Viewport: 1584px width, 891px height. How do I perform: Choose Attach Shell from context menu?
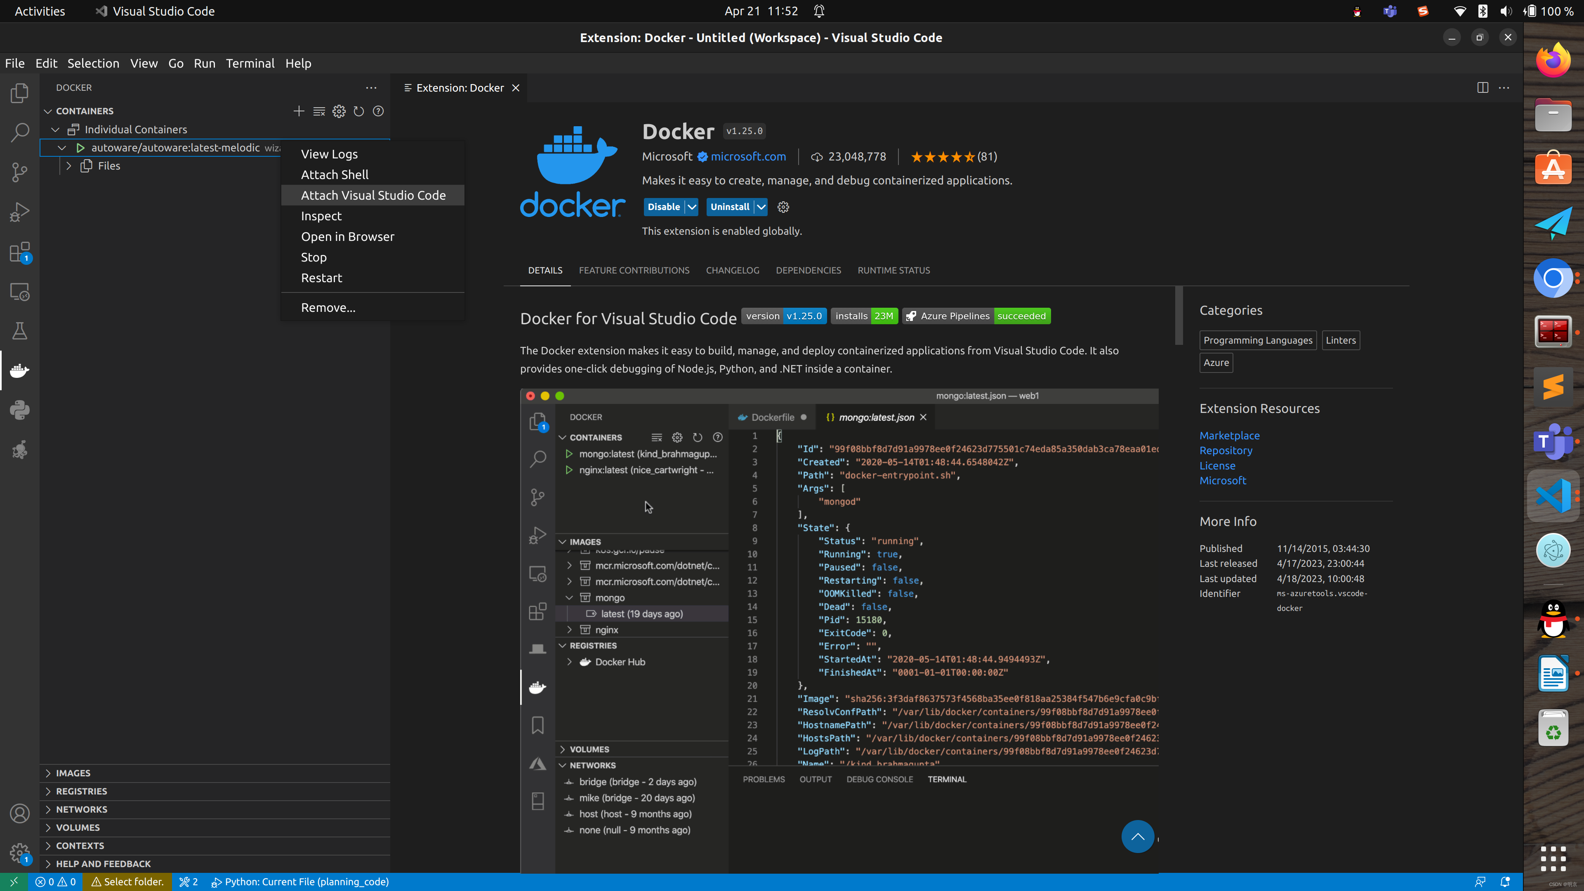372,174
